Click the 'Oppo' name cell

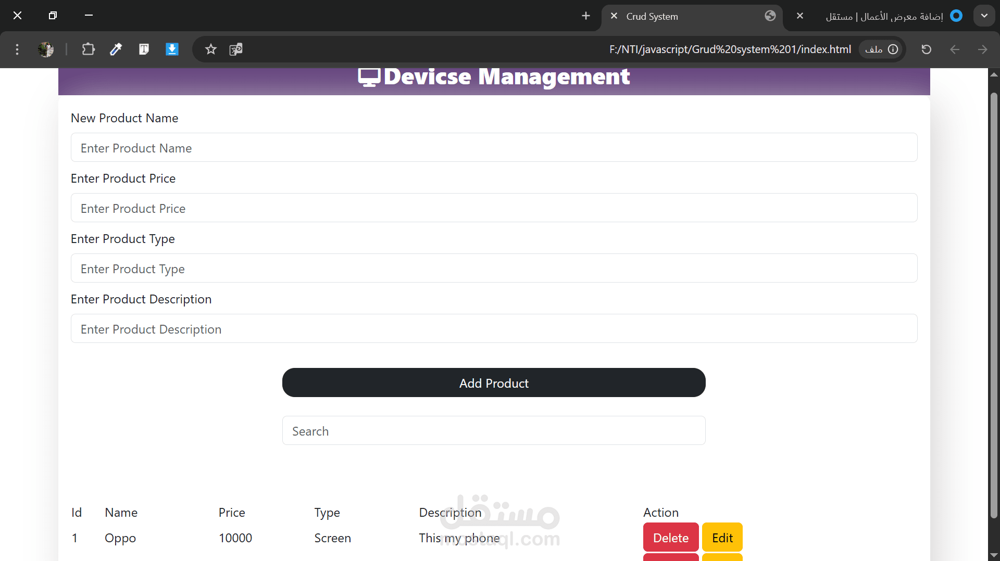120,538
